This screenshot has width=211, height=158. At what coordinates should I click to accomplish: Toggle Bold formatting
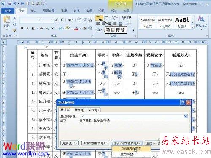pos(22,28)
